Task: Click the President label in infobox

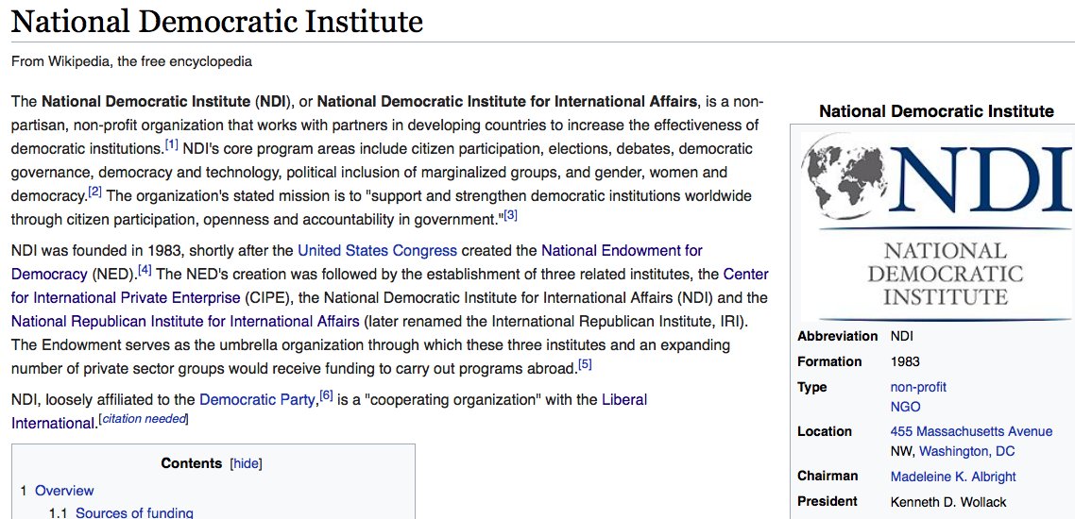Action: click(828, 501)
